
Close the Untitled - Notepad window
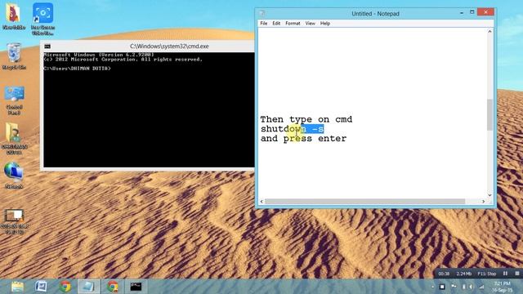click(485, 12)
